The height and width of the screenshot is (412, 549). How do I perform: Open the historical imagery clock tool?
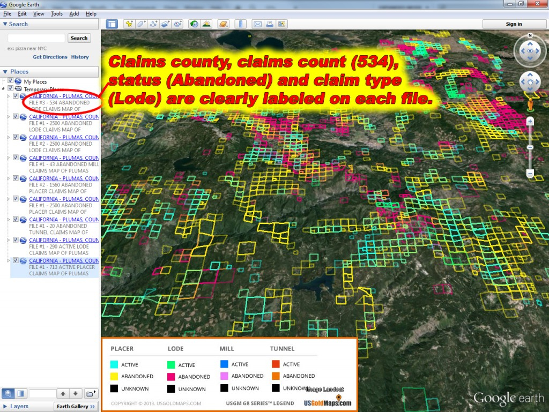(x=193, y=24)
